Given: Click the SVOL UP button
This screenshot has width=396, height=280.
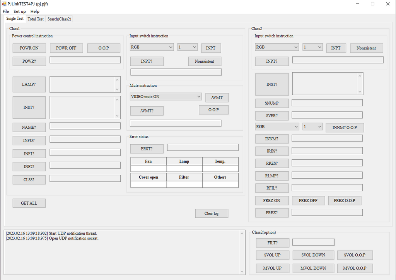Looking at the screenshot, I should point(273,255).
